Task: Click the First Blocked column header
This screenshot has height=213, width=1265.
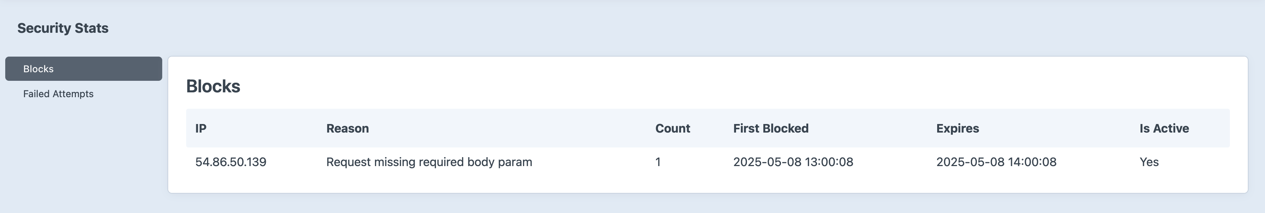Action: point(770,128)
